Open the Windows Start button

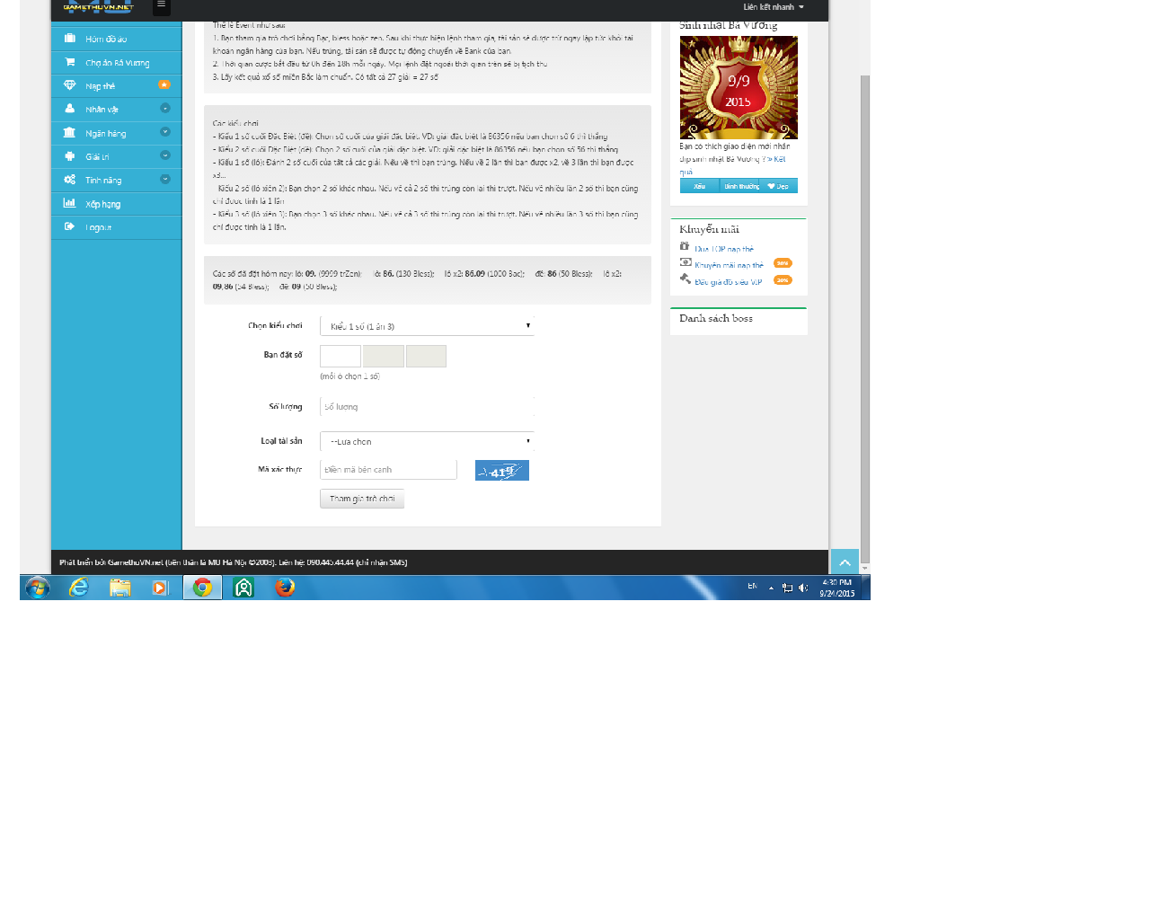[37, 588]
